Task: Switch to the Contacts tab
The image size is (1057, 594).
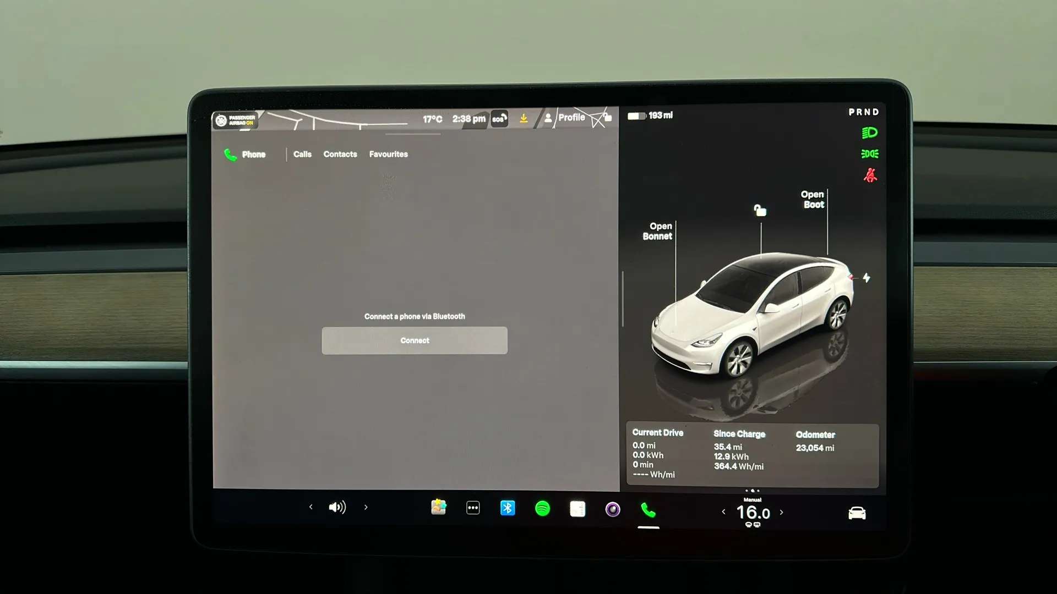Action: click(x=340, y=155)
